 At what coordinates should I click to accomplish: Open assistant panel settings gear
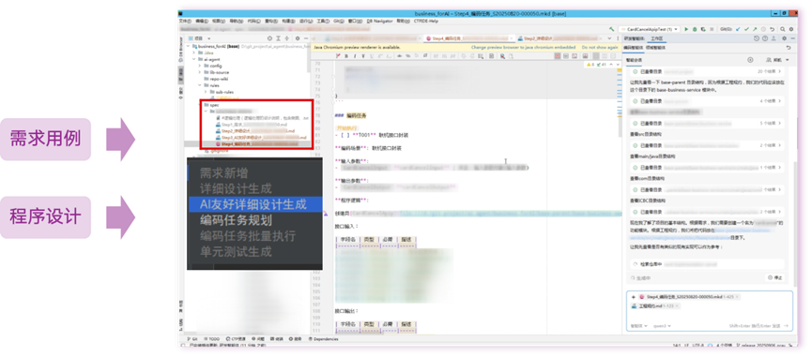(784, 38)
